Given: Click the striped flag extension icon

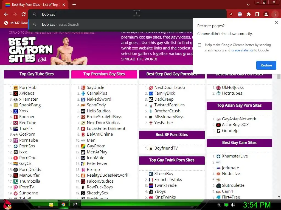Looking at the screenshot, I should click(240, 14).
